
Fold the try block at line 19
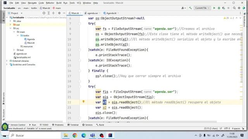(80, 86)
